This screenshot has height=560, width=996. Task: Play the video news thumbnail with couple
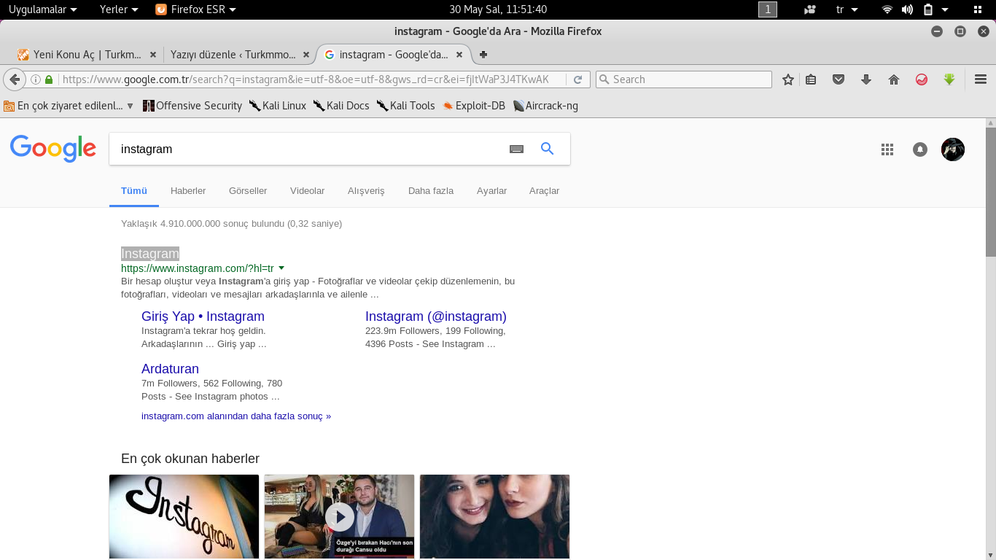[x=339, y=517]
